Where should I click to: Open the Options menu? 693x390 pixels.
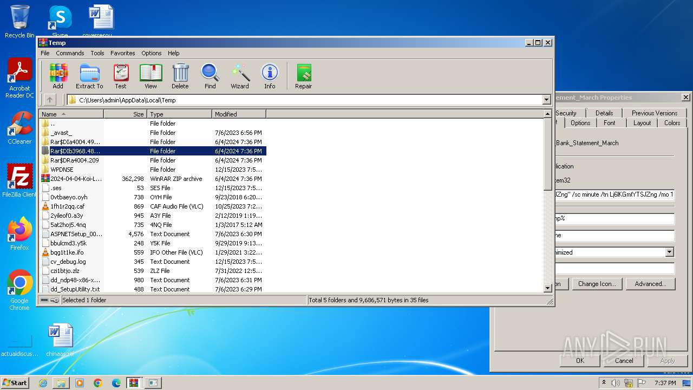point(152,53)
